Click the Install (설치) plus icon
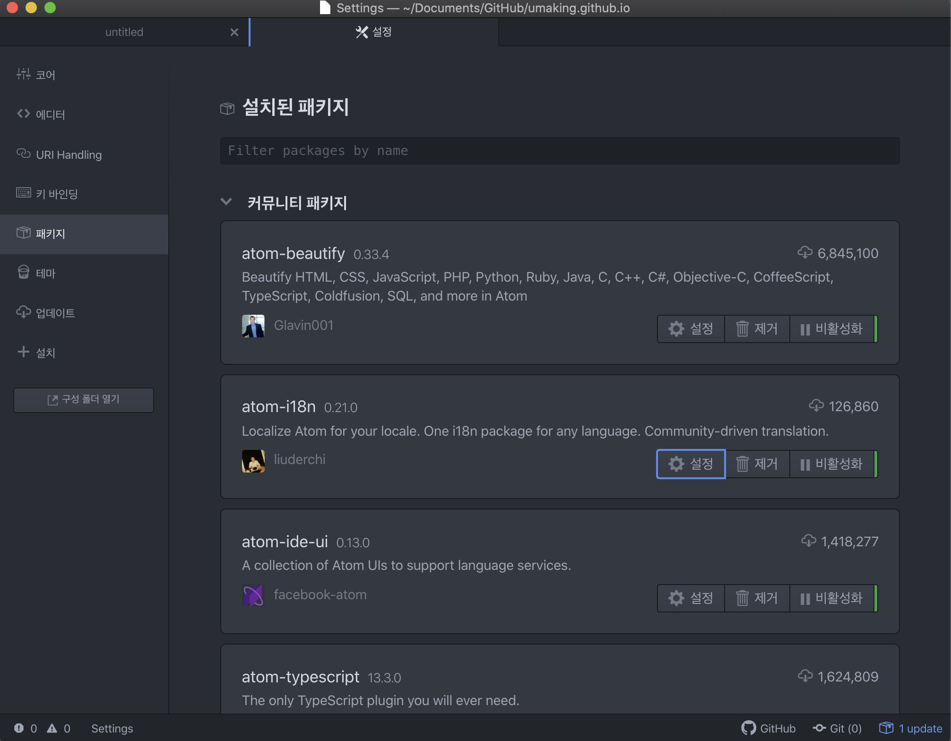The height and width of the screenshot is (741, 951). (x=23, y=352)
